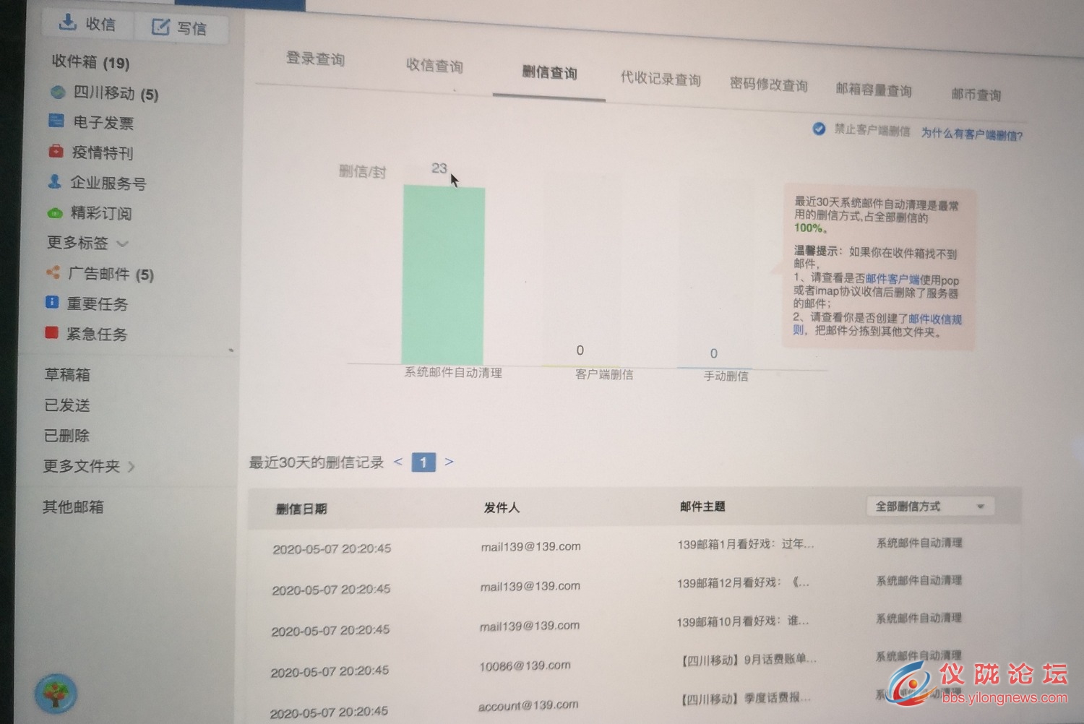Open 代收记录查询 tab
The image size is (1084, 724).
point(661,79)
